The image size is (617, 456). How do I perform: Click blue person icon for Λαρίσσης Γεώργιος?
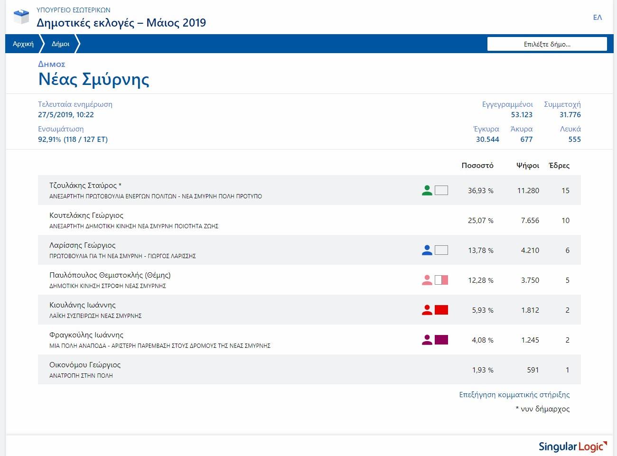tap(427, 250)
